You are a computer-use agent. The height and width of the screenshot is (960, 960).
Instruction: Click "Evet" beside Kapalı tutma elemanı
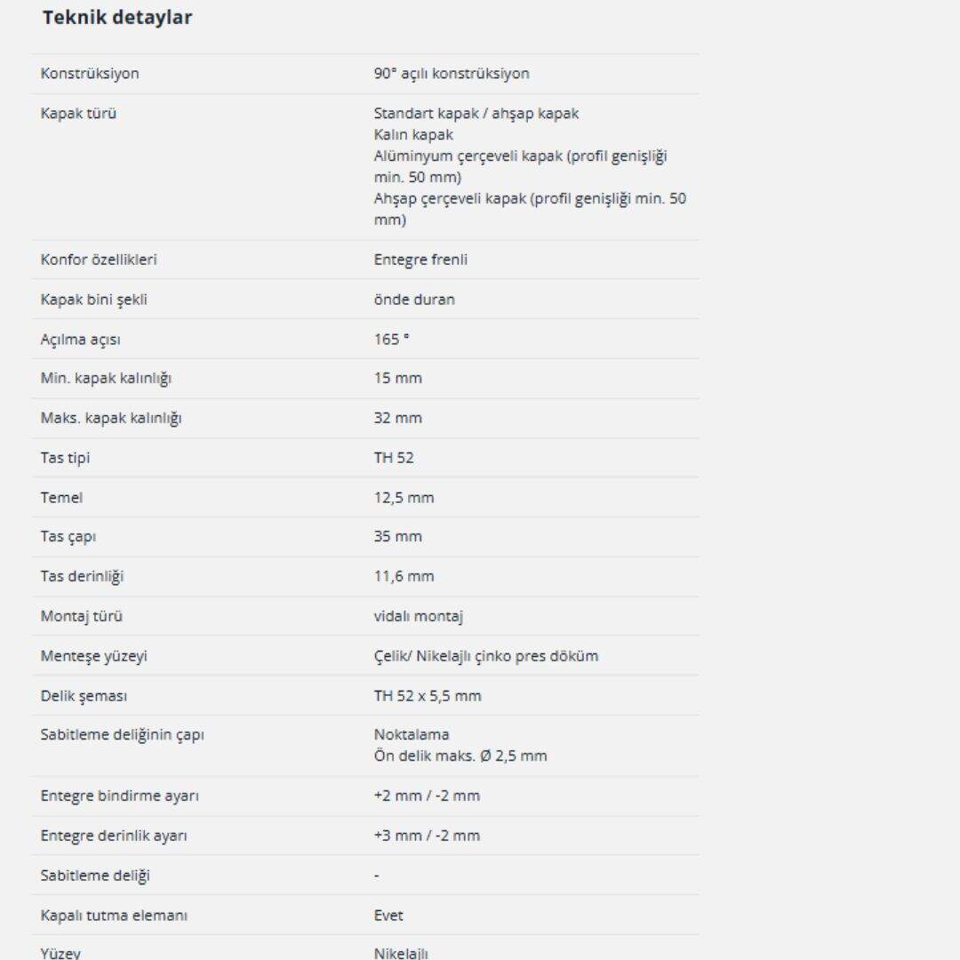pyautogui.click(x=388, y=916)
